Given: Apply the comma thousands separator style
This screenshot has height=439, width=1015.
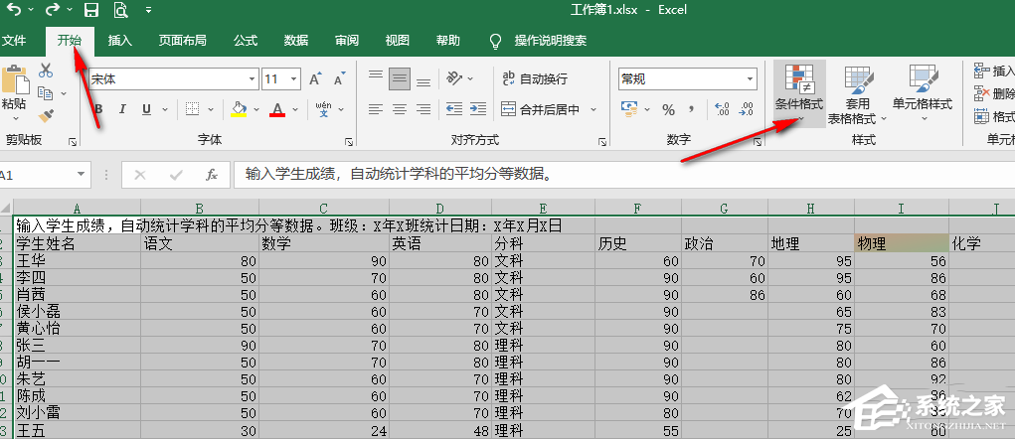Looking at the screenshot, I should [691, 108].
